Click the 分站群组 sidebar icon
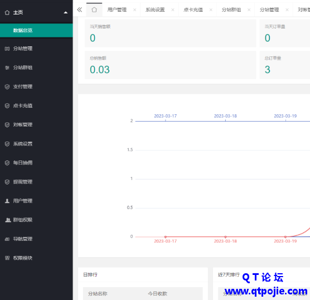The height and width of the screenshot is (300, 310). [x=7, y=67]
